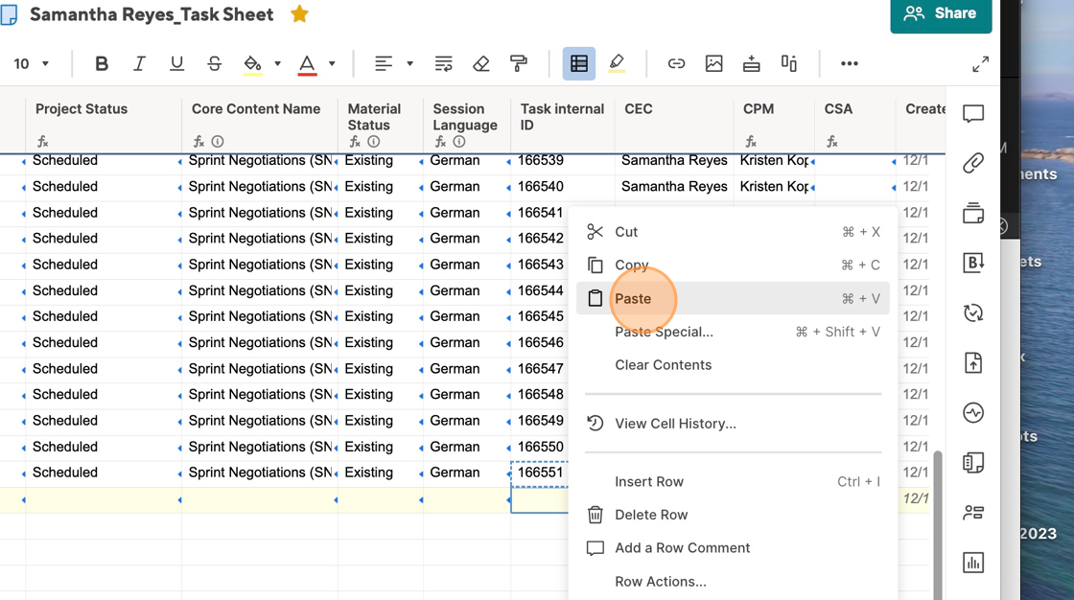The image size is (1074, 600).
Task: Choose Paste from context menu
Action: [733, 299]
